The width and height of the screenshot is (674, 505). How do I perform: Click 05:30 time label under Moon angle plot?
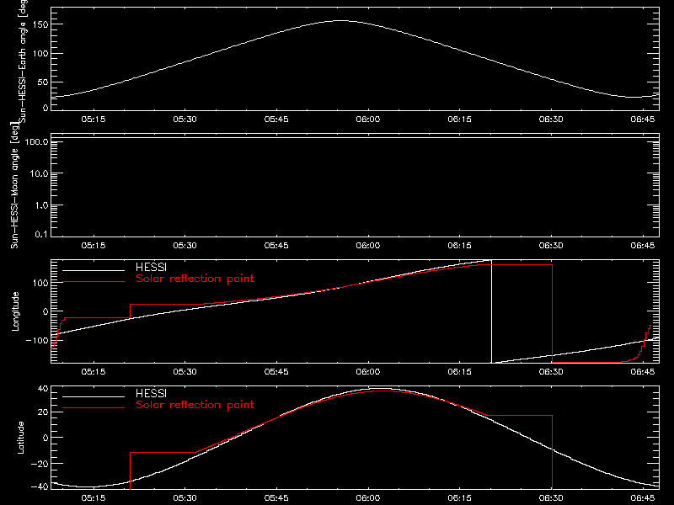point(185,245)
